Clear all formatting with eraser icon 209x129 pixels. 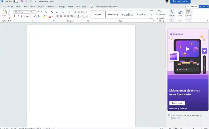click(52, 12)
